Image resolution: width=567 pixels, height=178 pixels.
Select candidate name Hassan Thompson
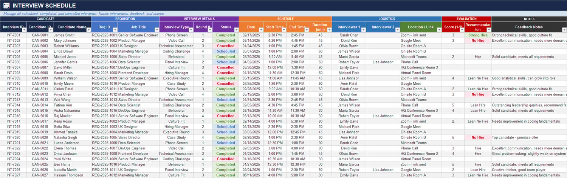(x=72, y=175)
